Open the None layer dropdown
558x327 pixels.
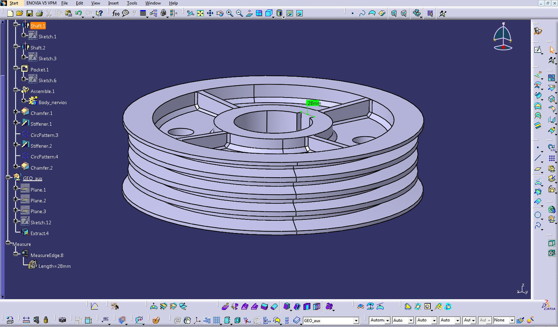point(512,320)
